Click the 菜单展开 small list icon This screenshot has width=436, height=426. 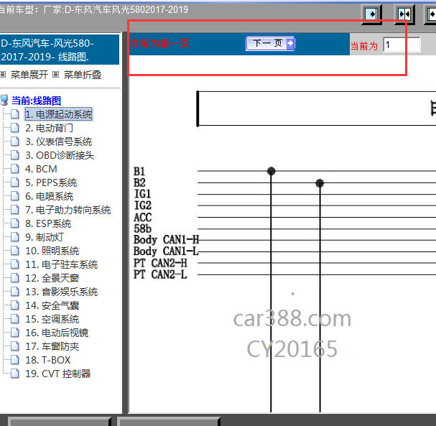click(3, 74)
